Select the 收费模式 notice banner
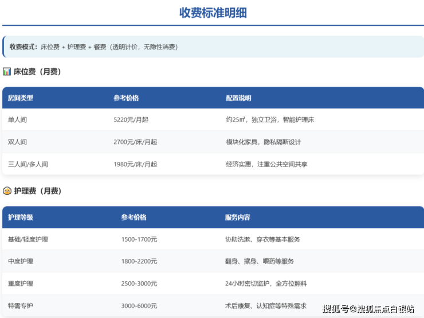The image size is (424, 318). 213,46
